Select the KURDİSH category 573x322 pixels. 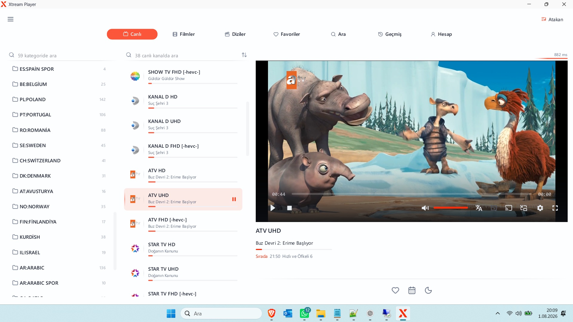(x=59, y=237)
